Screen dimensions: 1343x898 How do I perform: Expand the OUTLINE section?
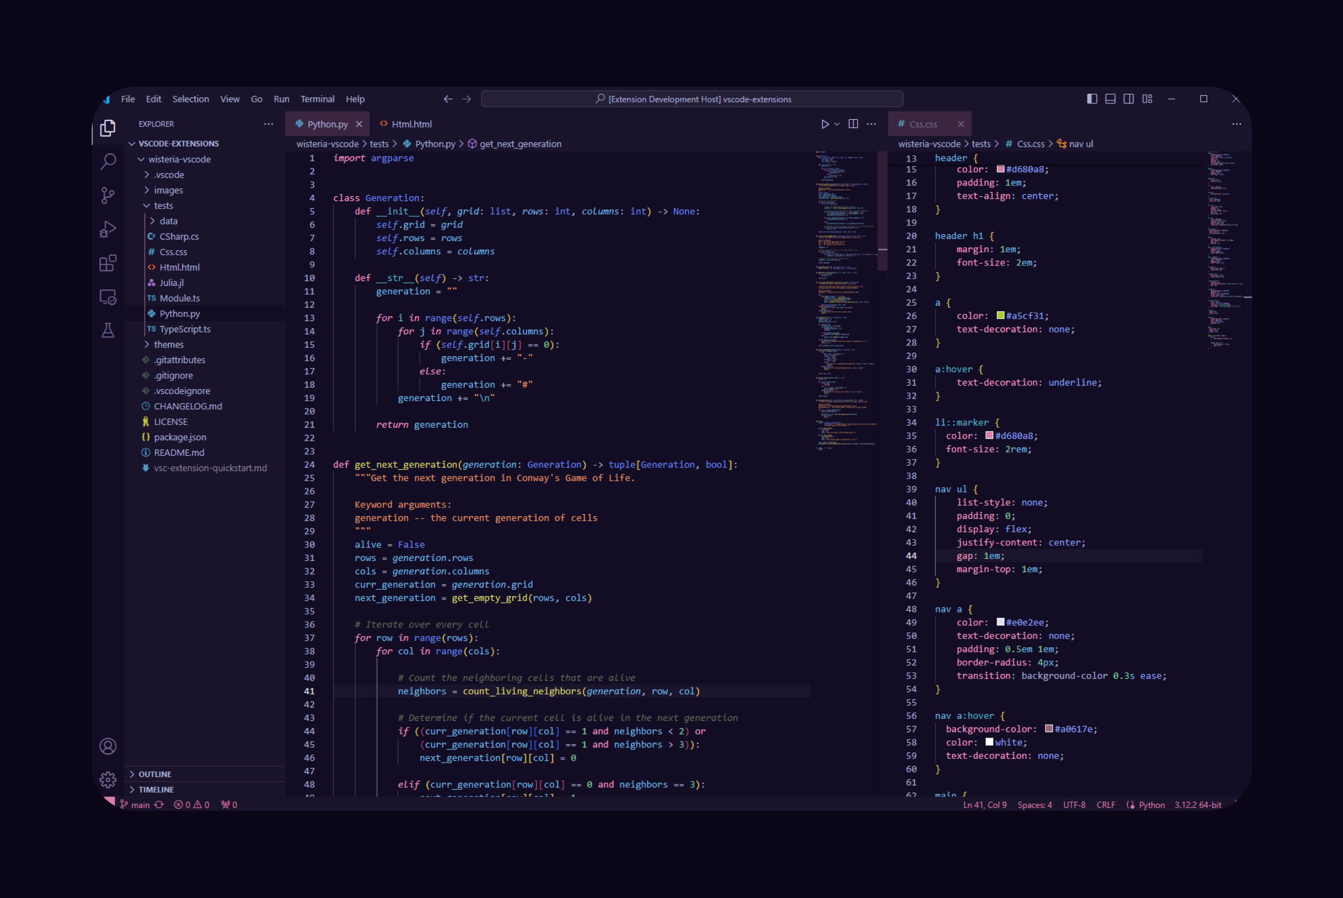coord(154,774)
